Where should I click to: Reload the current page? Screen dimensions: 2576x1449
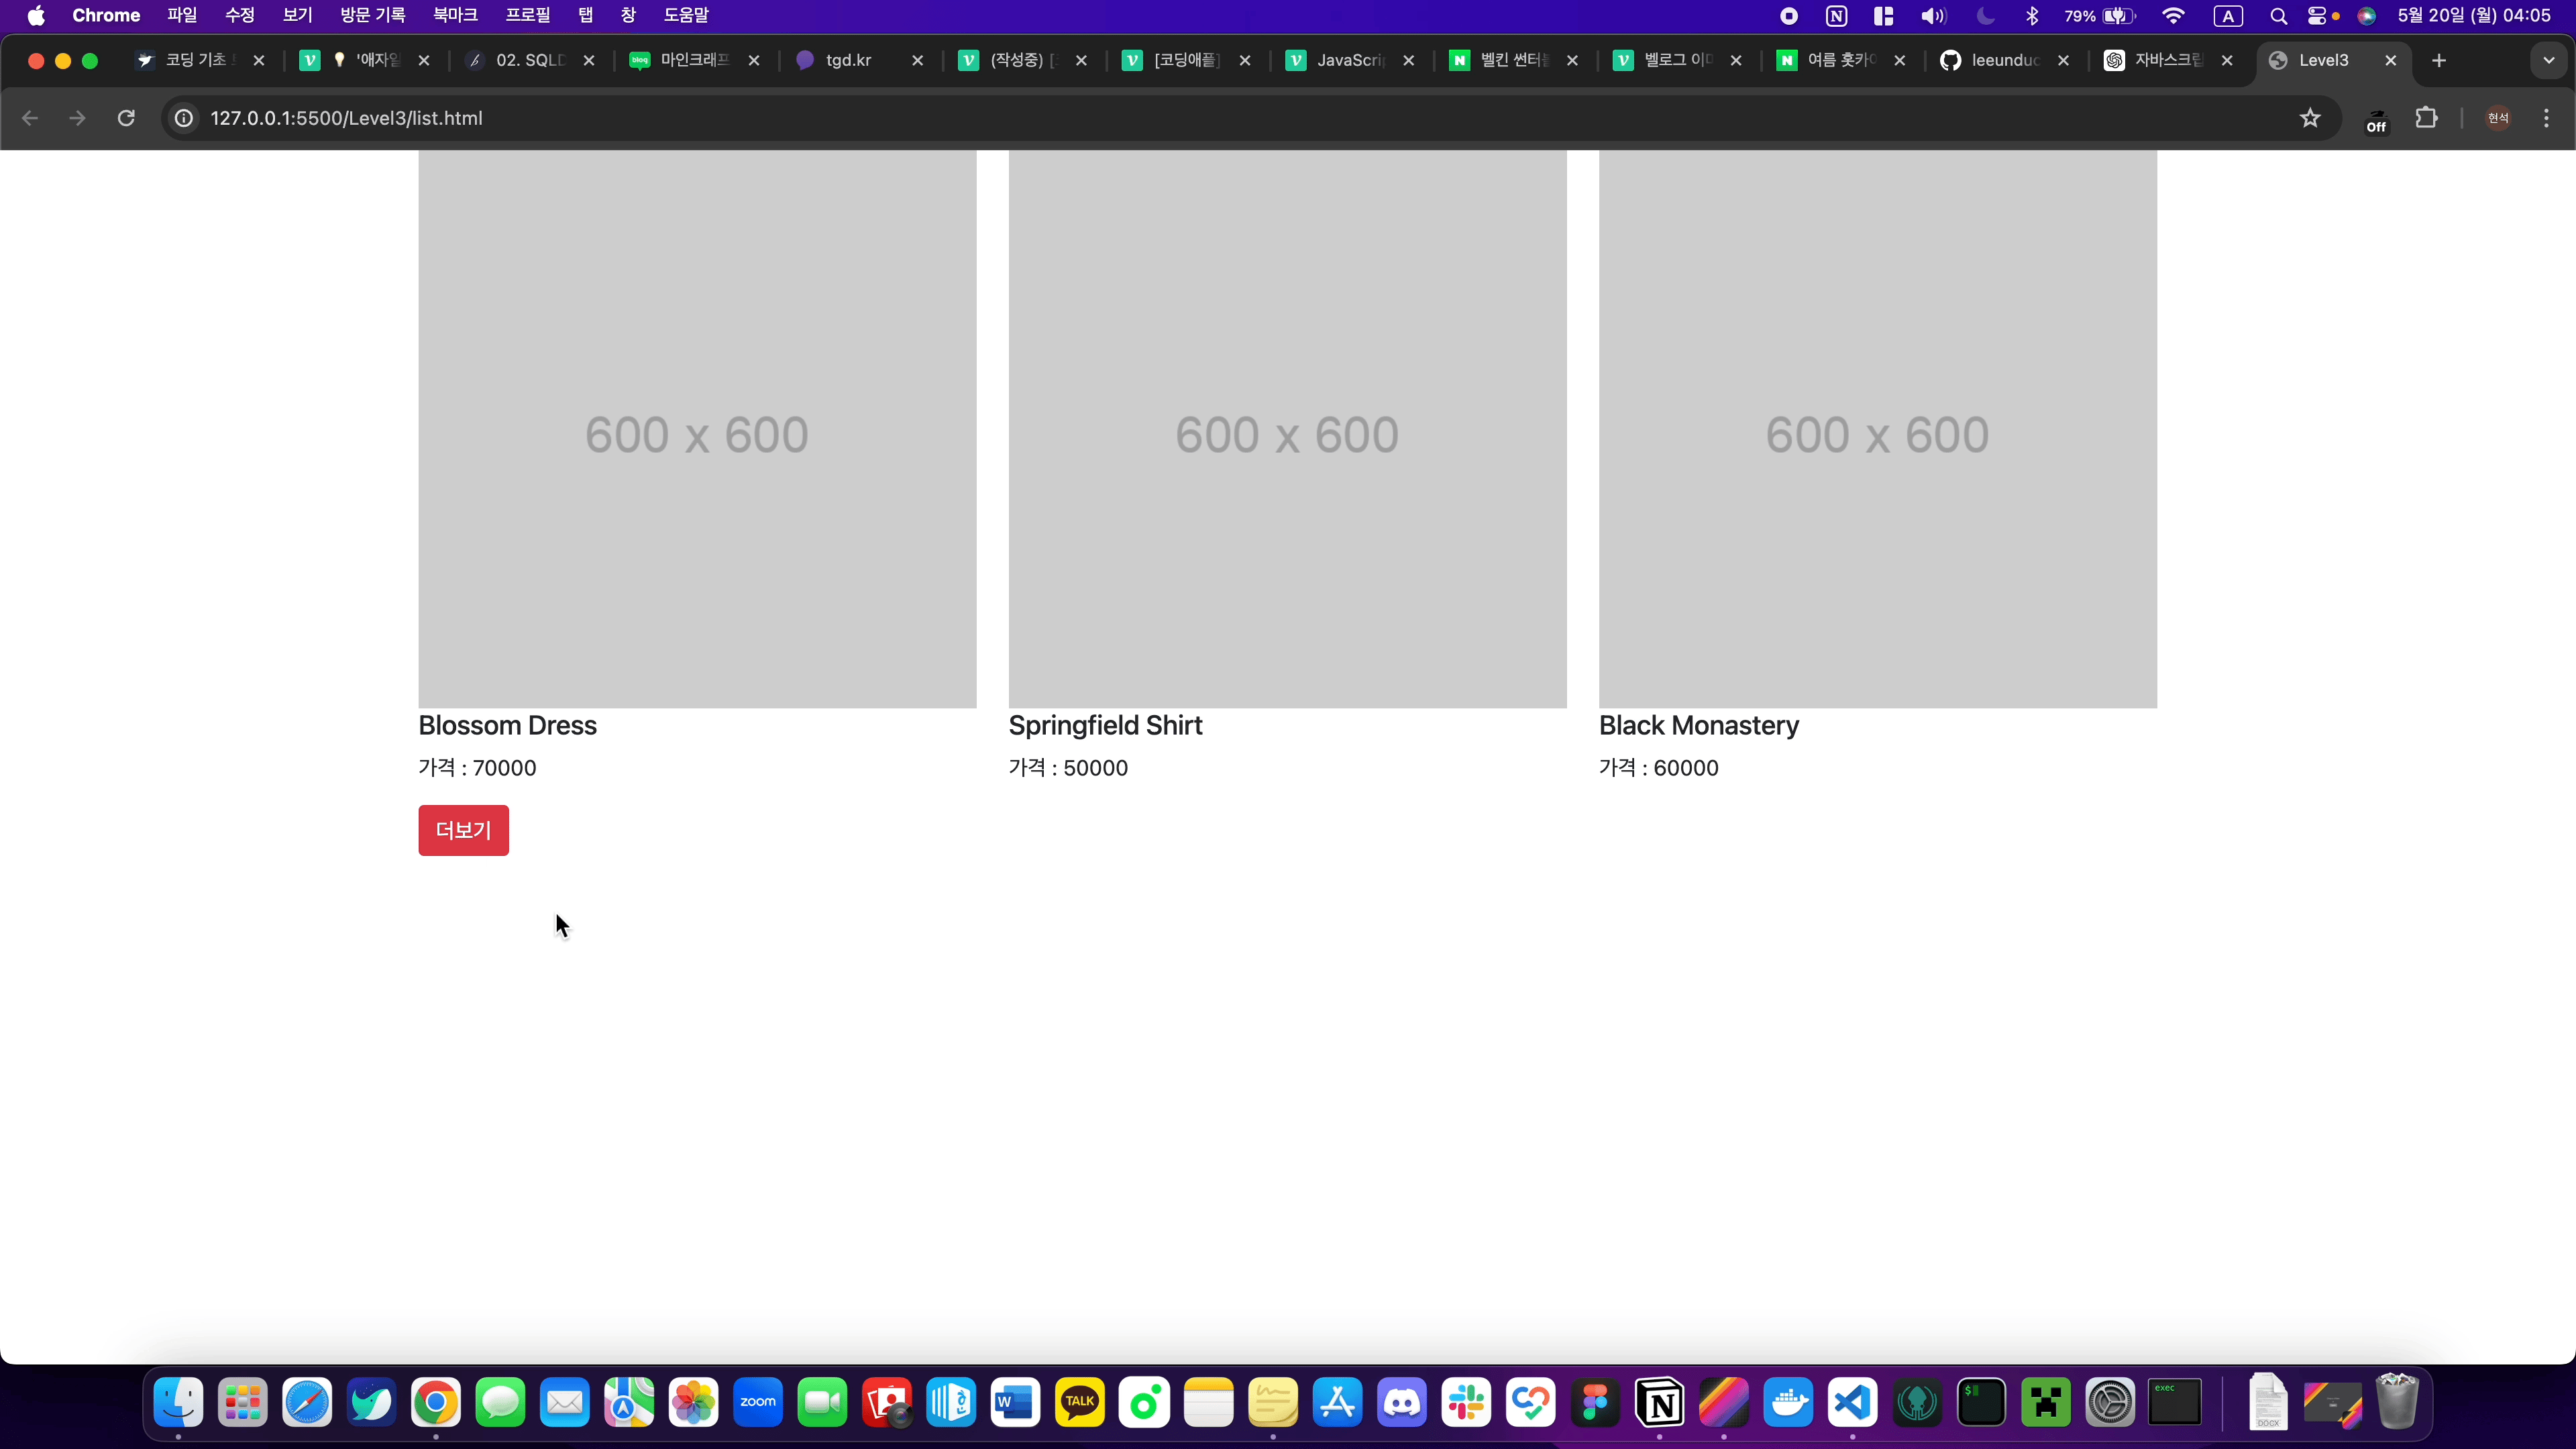click(126, 118)
